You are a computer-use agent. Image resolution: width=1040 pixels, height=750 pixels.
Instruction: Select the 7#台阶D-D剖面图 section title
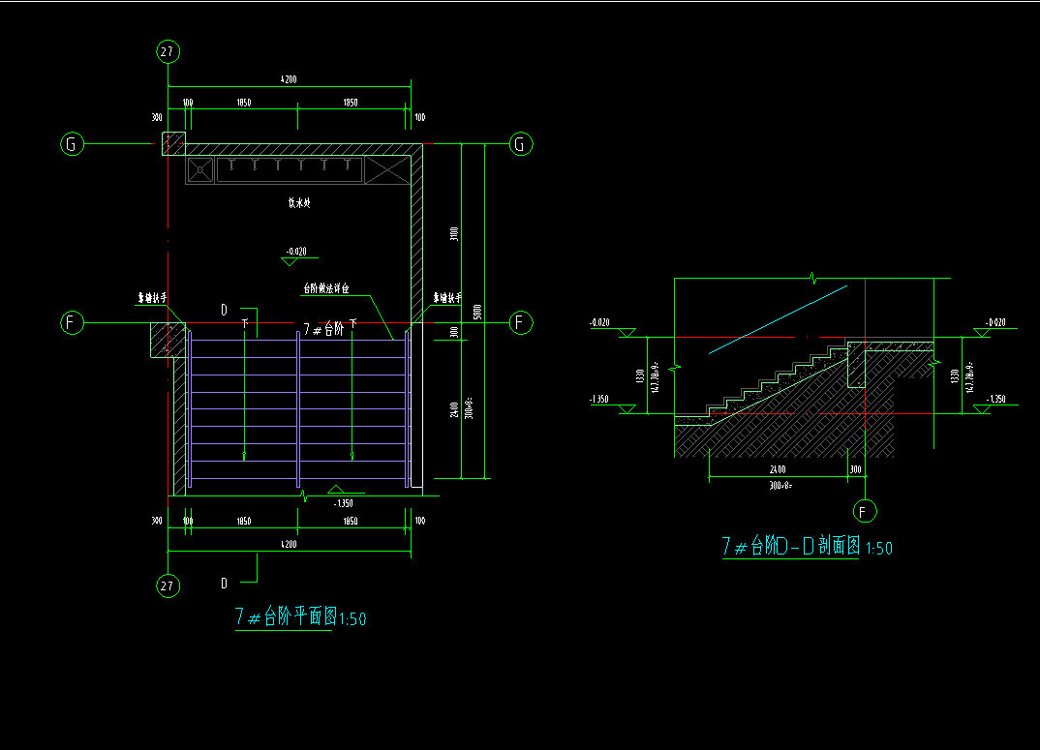click(x=806, y=547)
